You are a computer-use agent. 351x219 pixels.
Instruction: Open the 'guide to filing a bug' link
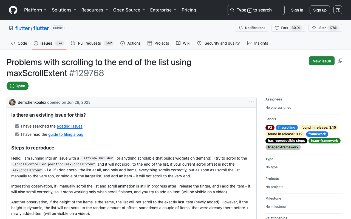coord(66,134)
